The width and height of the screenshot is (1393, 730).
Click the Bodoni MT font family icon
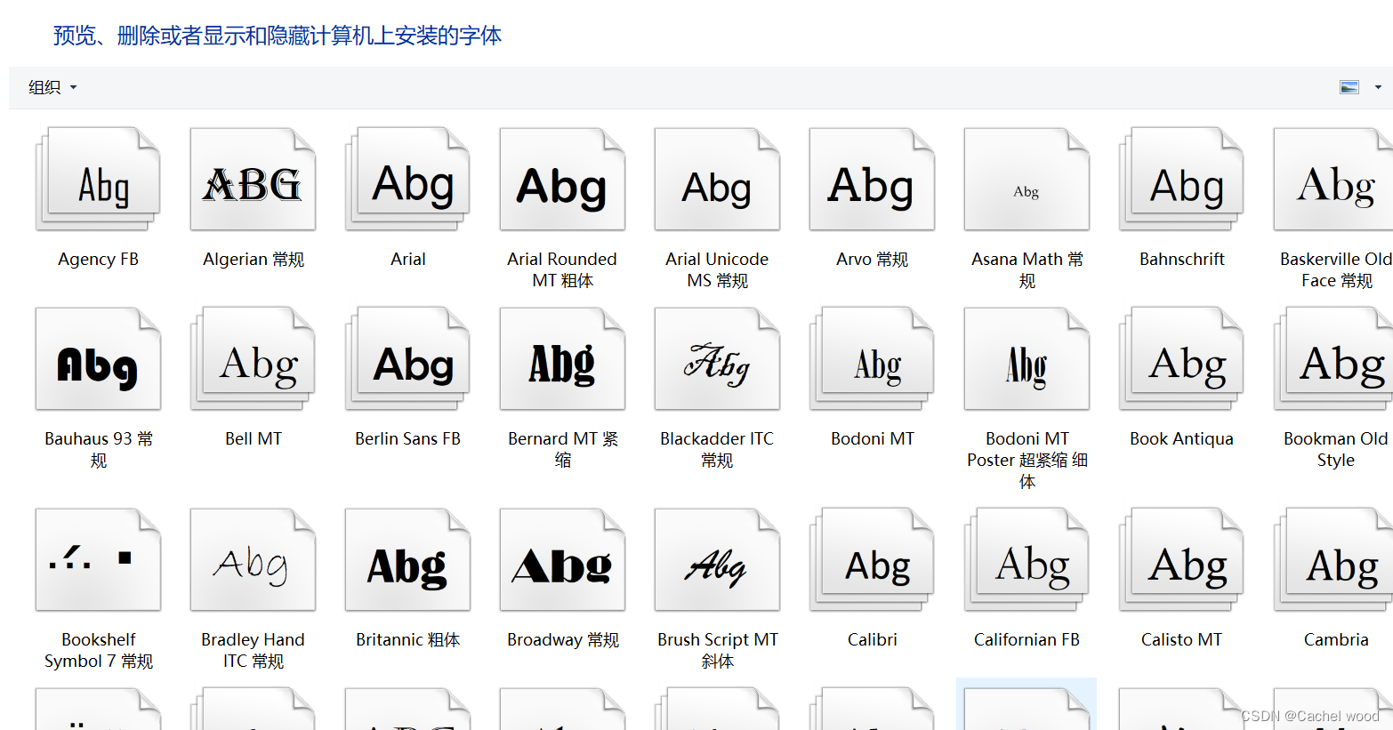(x=872, y=358)
